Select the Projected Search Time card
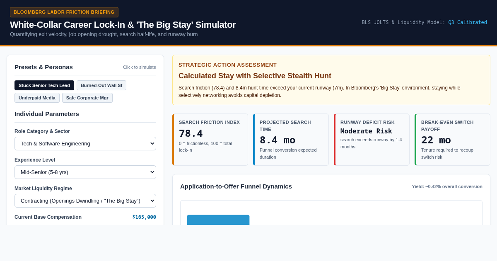Image resolution: width=497 pixels, height=261 pixels. [291, 140]
